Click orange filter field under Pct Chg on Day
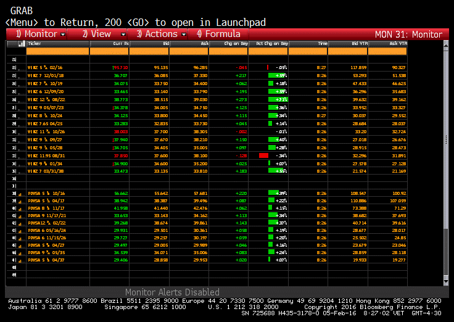The width and height of the screenshot is (454, 322). point(268,51)
